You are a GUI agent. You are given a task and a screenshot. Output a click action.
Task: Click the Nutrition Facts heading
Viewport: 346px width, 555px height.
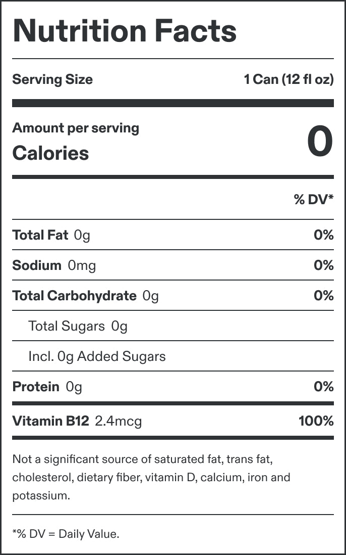[125, 30]
